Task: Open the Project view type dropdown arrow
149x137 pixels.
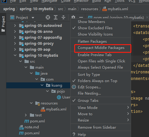Action: pyautogui.click(x=33, y=18)
